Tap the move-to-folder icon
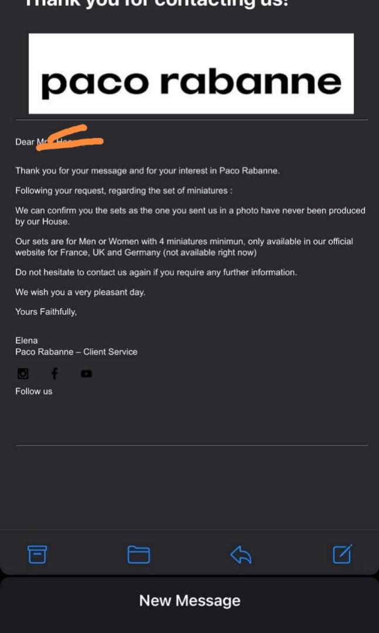Screen dimensions: 379x633 coord(139,554)
